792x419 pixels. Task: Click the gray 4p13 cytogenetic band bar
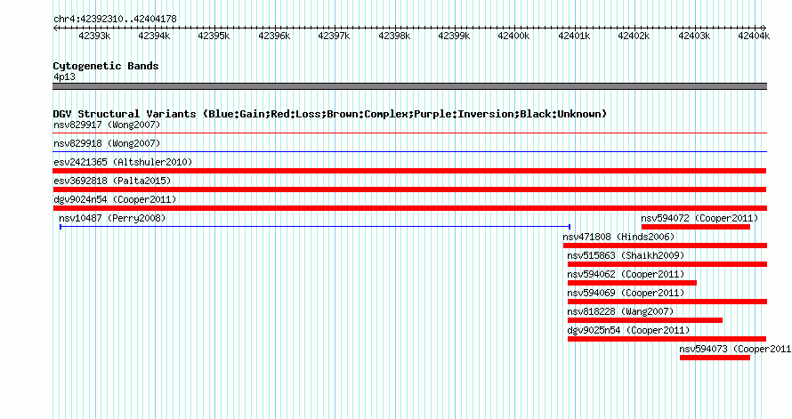(409, 86)
